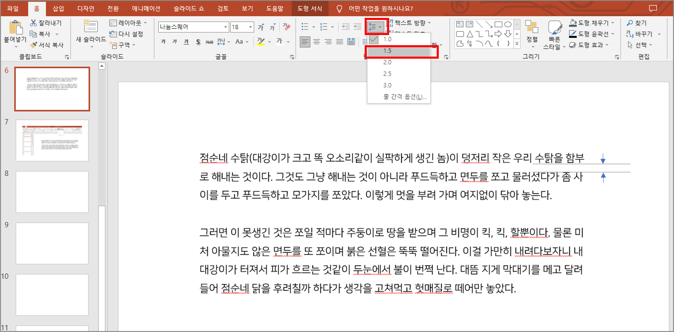Click the font color swatch button
The image size is (674, 332).
pyautogui.click(x=279, y=42)
